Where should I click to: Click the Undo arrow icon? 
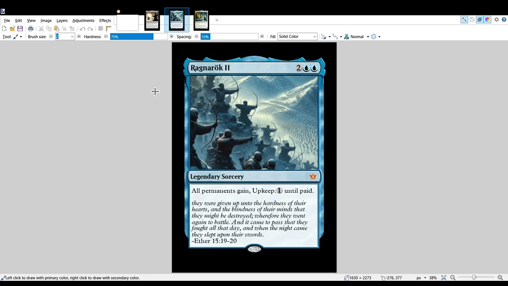pyautogui.click(x=82, y=29)
